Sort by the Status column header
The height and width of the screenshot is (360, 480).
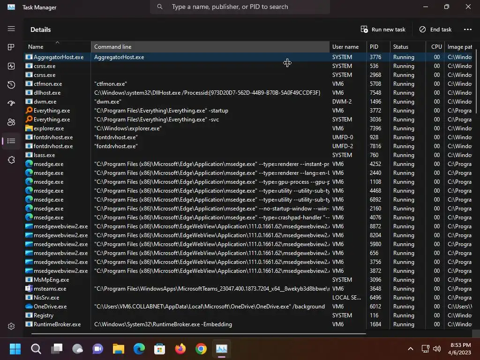click(x=408, y=46)
